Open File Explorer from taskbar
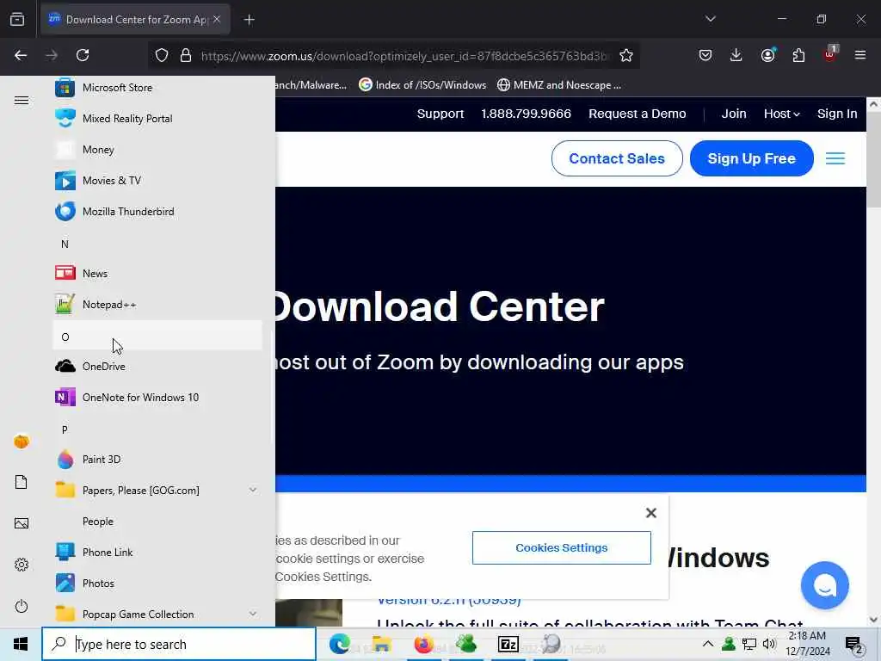Viewport: 881px width, 661px height. [381, 644]
